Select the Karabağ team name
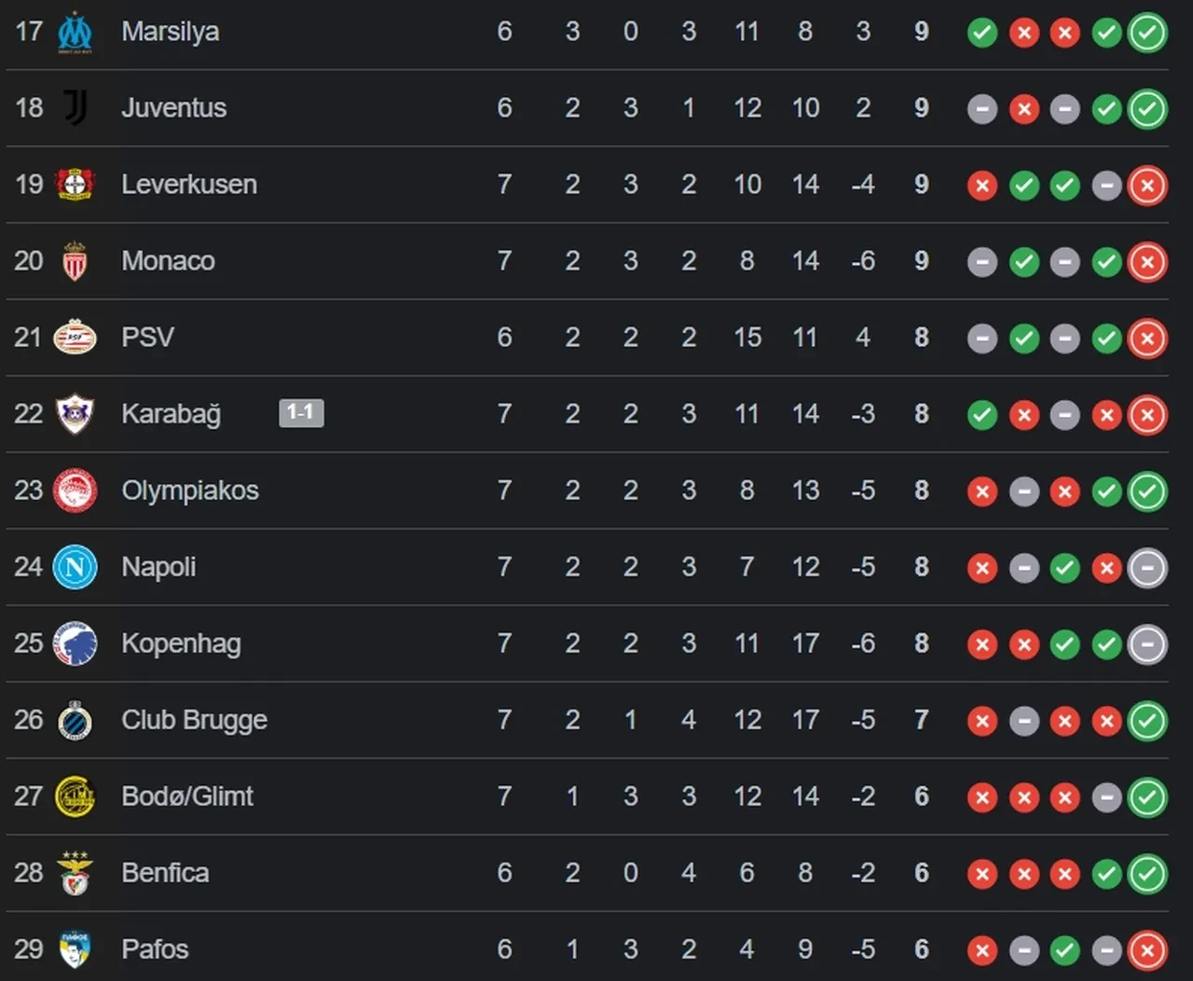This screenshot has height=981, width=1193. click(x=171, y=414)
